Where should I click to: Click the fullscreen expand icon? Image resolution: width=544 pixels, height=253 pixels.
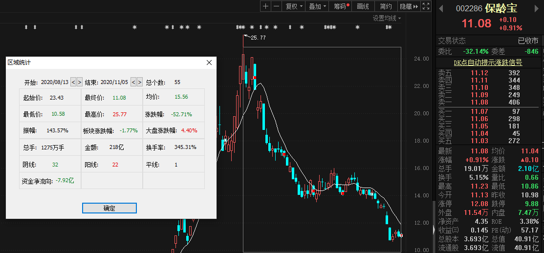(x=426, y=6)
